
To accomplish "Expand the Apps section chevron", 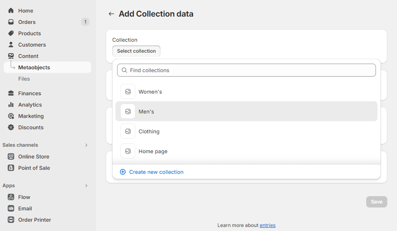I will (86, 186).
